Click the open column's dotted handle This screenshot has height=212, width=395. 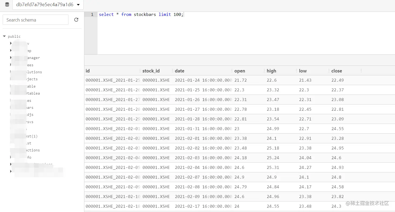click(x=264, y=71)
